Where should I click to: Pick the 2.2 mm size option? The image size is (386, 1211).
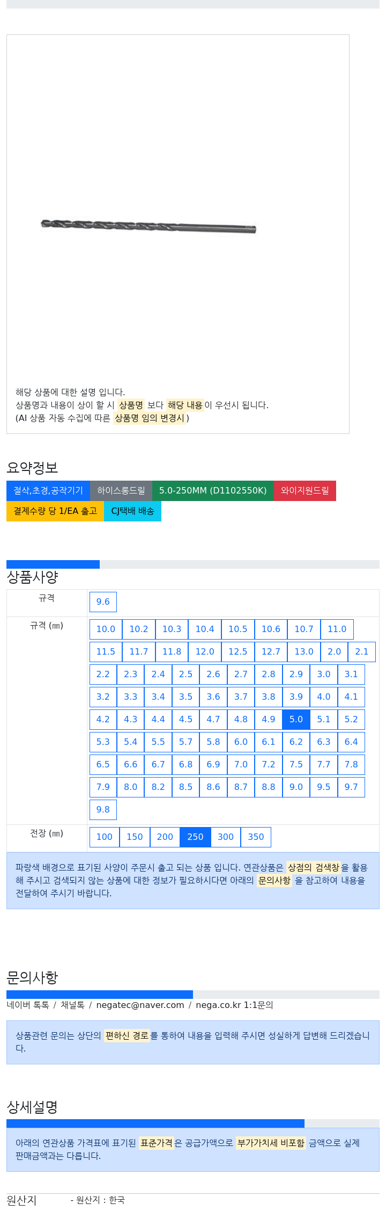pyautogui.click(x=103, y=674)
